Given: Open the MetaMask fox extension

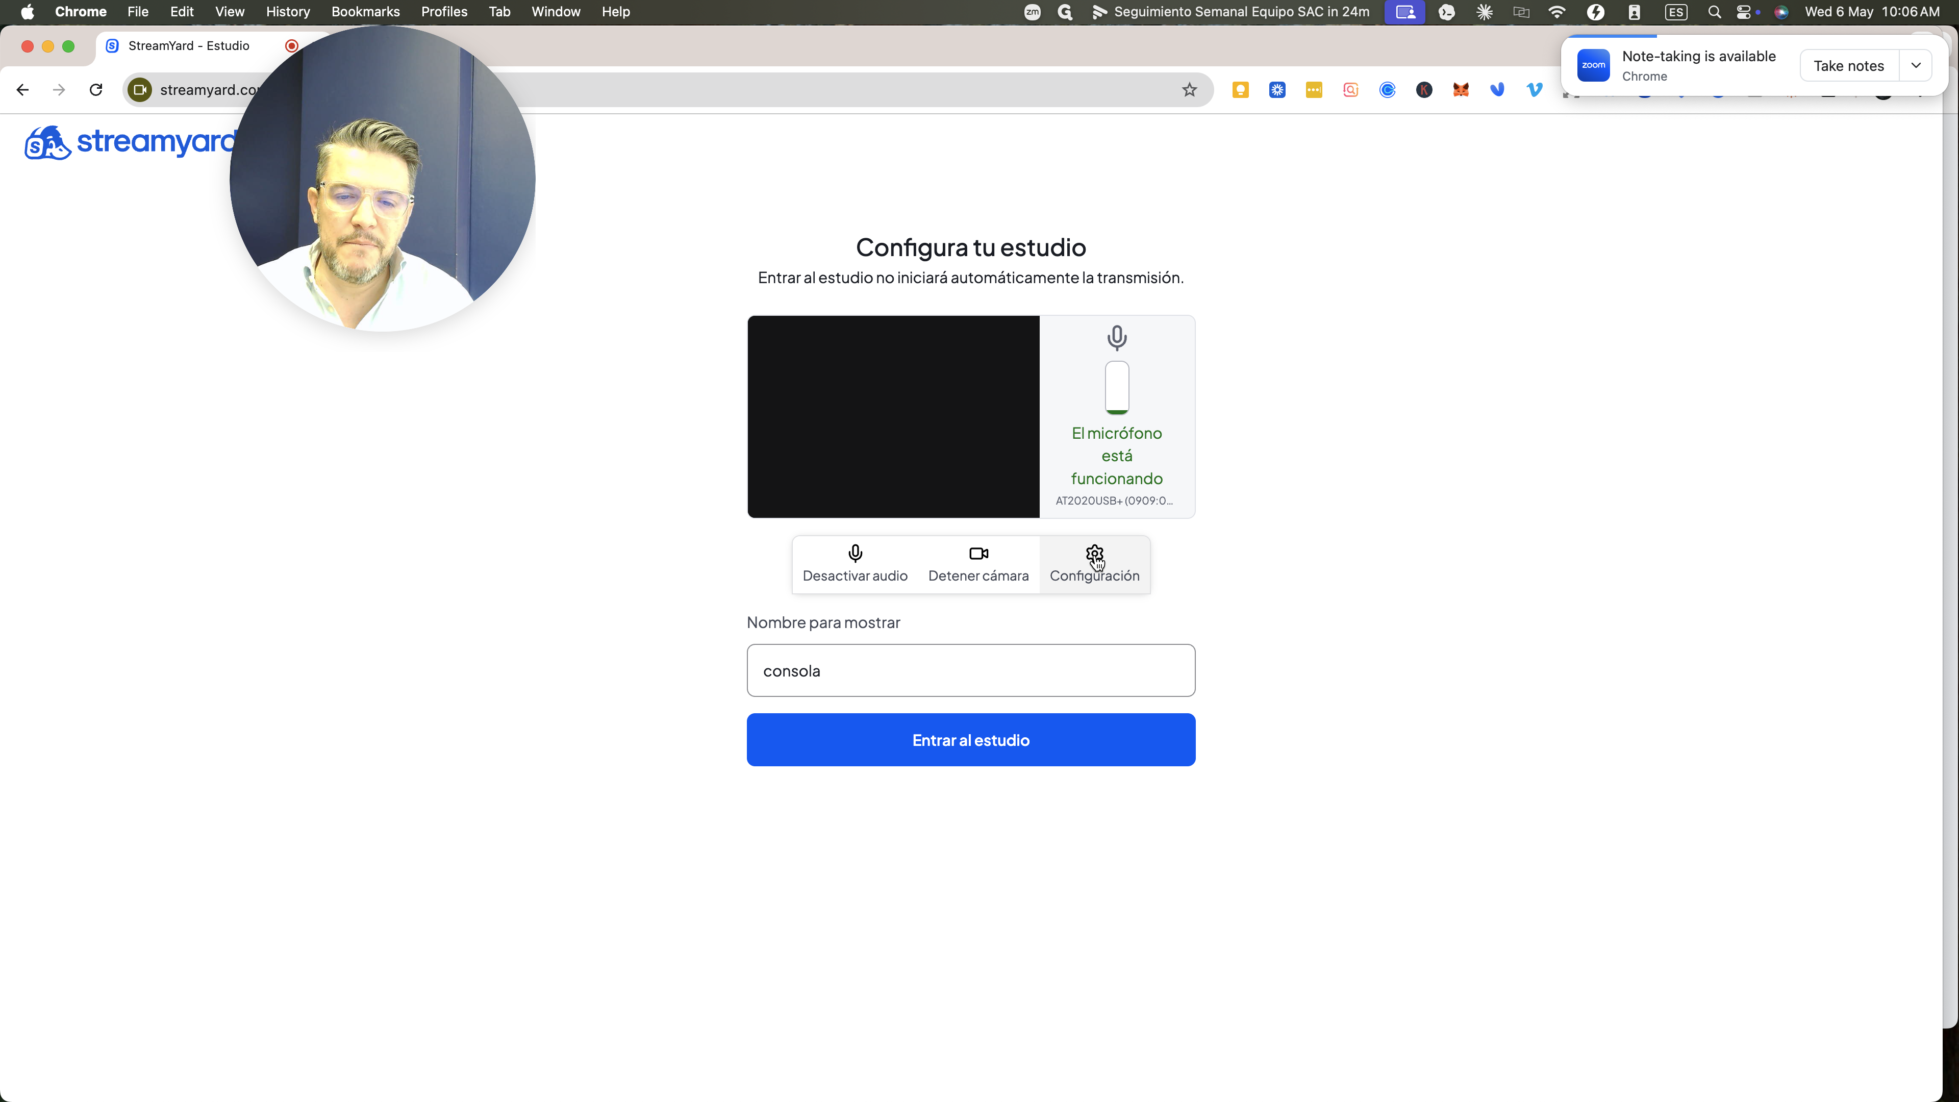Looking at the screenshot, I should tap(1461, 90).
